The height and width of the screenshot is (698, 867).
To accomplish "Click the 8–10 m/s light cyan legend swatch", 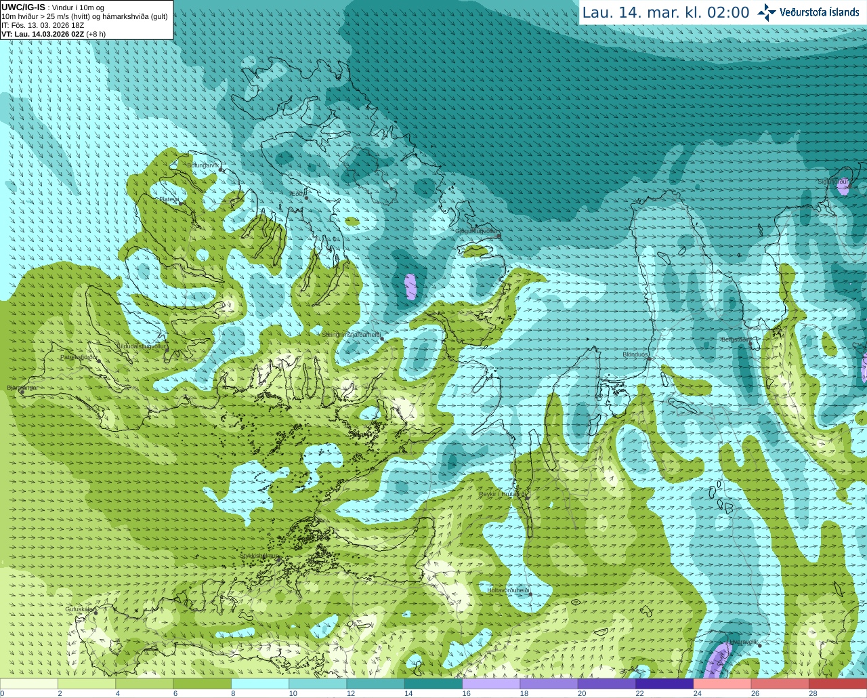I will [261, 684].
